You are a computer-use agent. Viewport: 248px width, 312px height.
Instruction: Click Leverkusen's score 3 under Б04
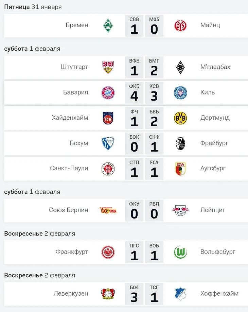[x=134, y=298]
